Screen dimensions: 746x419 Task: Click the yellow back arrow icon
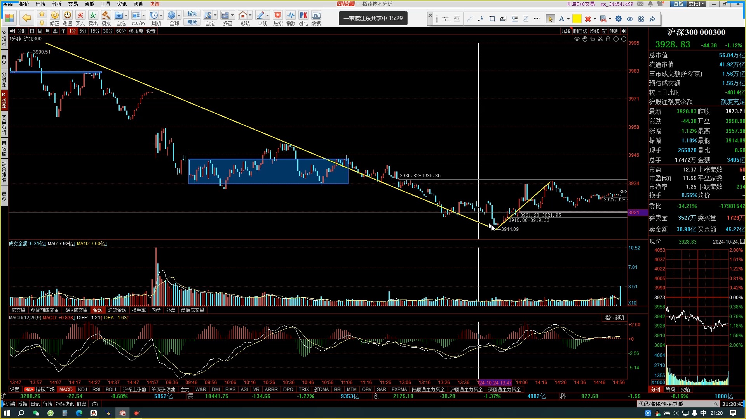coord(26,18)
